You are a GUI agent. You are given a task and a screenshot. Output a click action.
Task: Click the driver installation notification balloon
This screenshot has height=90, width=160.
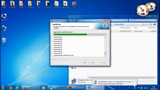115,82
